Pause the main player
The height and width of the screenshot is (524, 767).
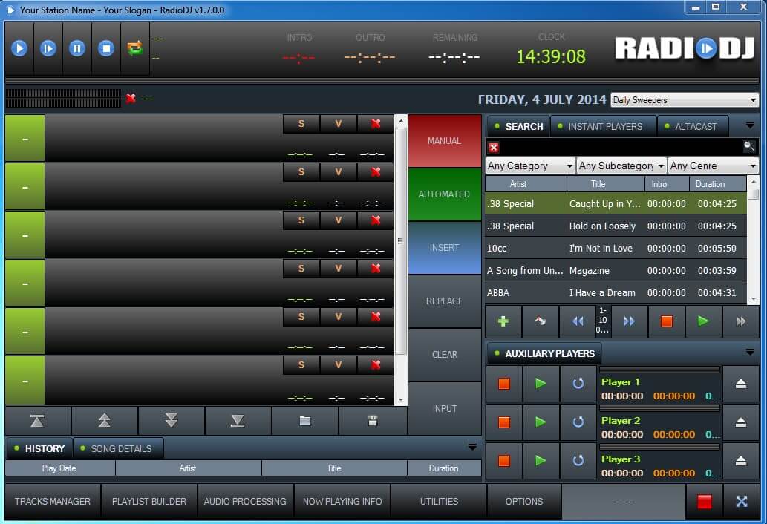[x=76, y=48]
